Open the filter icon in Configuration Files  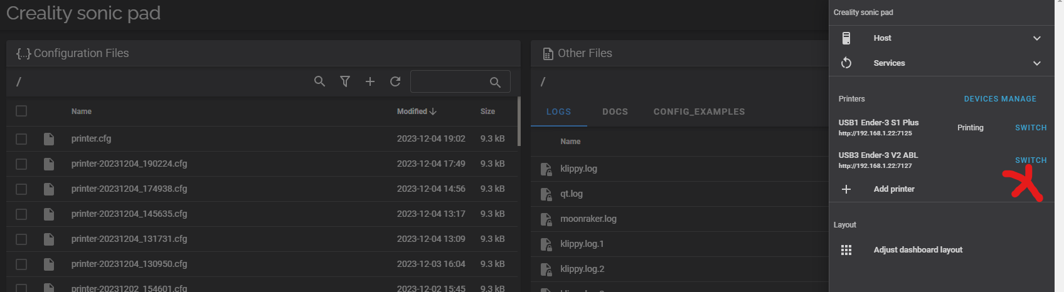click(345, 81)
